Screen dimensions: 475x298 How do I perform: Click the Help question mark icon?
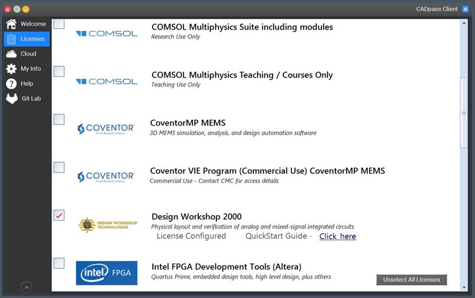(x=11, y=84)
